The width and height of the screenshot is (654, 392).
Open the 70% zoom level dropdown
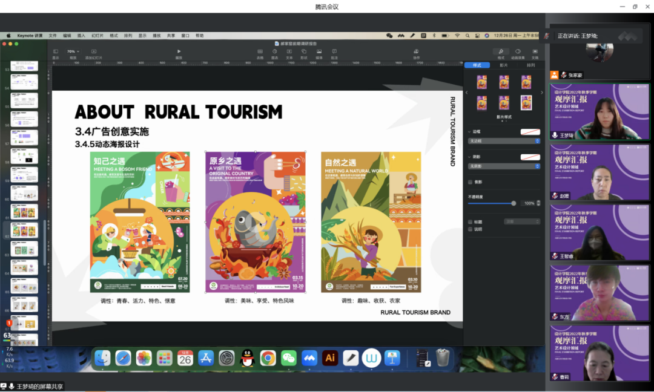click(73, 51)
